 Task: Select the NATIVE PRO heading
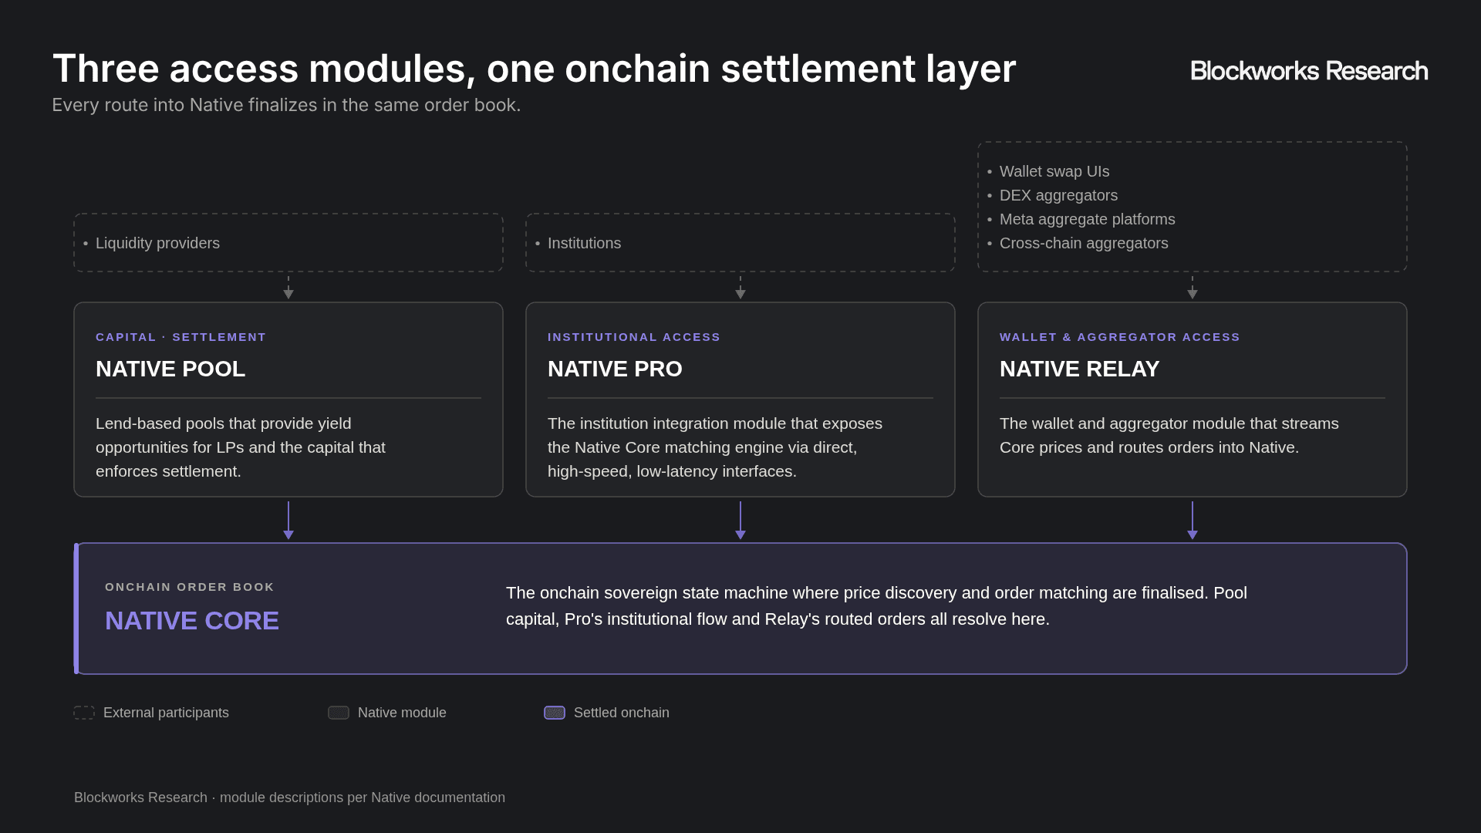tap(615, 369)
